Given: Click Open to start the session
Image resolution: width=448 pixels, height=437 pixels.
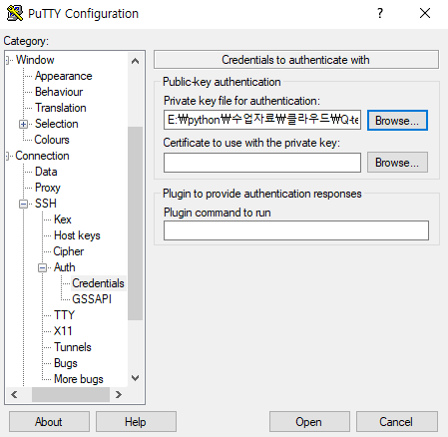Looking at the screenshot, I should point(309,422).
